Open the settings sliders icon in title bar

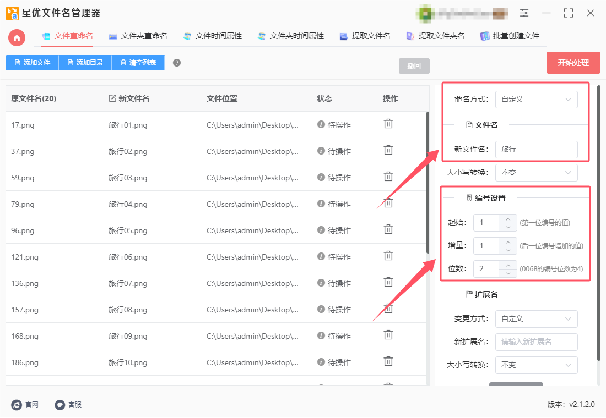point(524,13)
